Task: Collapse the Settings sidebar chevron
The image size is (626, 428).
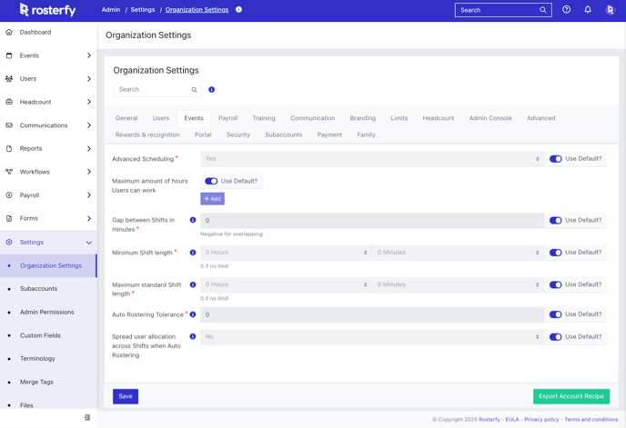Action: 89,243
